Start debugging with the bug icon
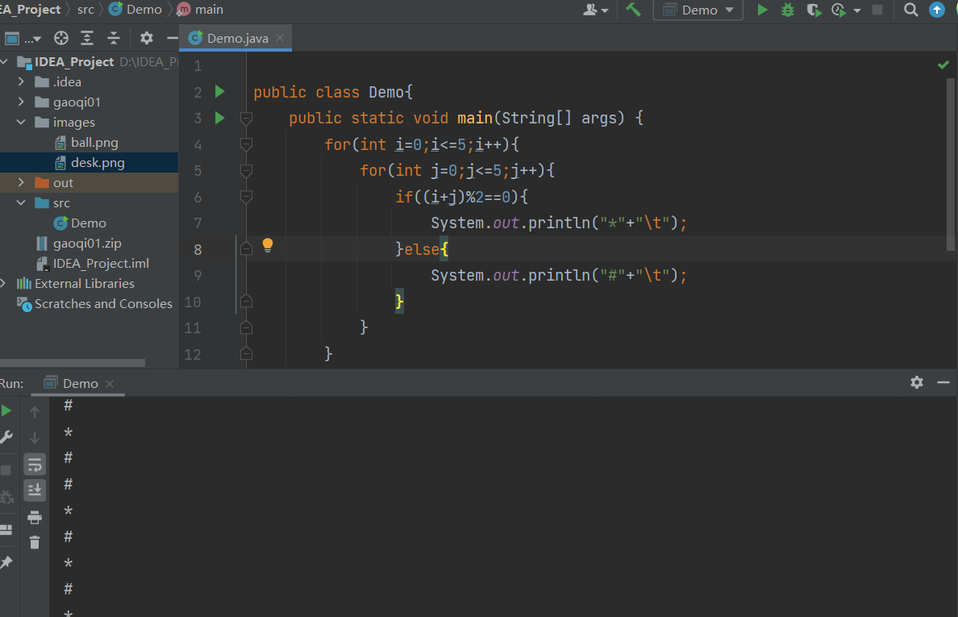 [788, 10]
